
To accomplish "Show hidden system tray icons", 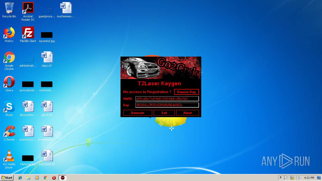I will (x=280, y=178).
